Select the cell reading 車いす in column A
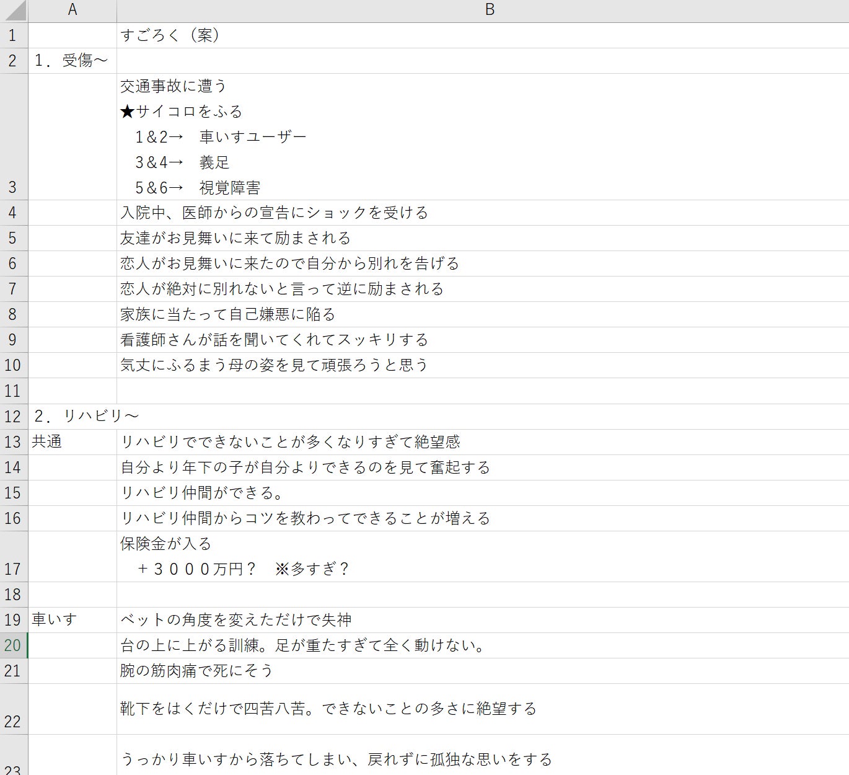 [72, 619]
